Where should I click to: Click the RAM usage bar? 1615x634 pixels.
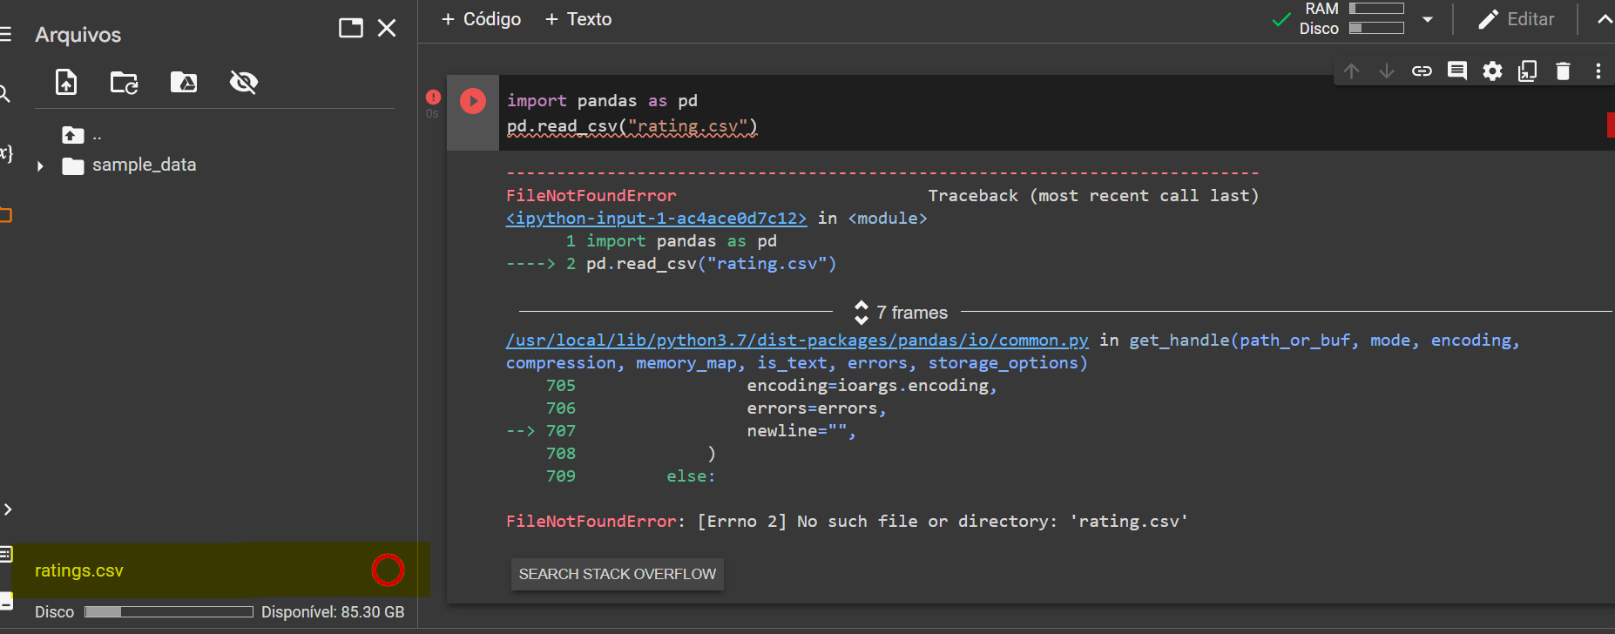point(1376,8)
